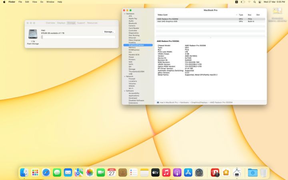The image size is (288, 180).
Task: Select Power in Hardware sidebar
Action: point(131,57)
